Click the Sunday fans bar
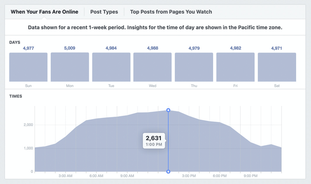The width and height of the screenshot is (311, 184). [28, 67]
